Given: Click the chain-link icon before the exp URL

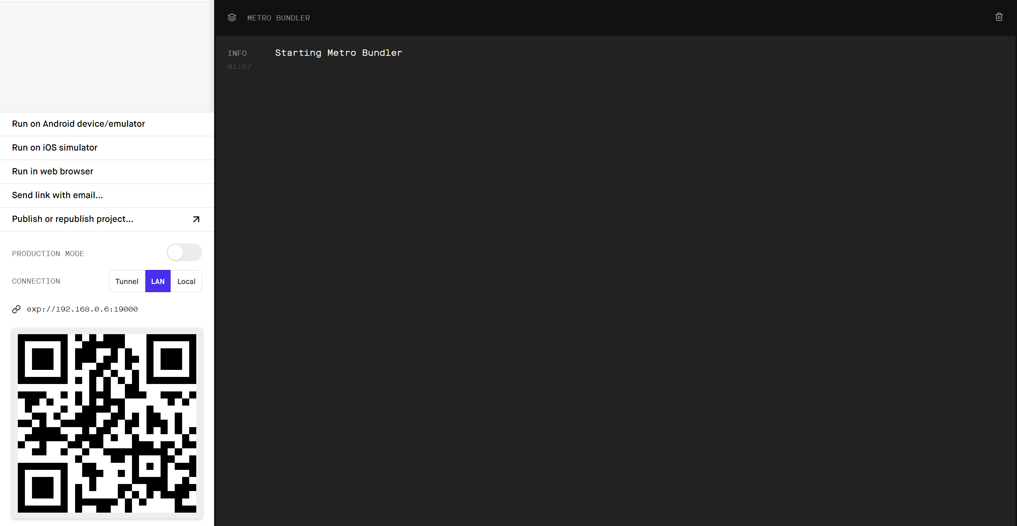Looking at the screenshot, I should click(x=16, y=309).
